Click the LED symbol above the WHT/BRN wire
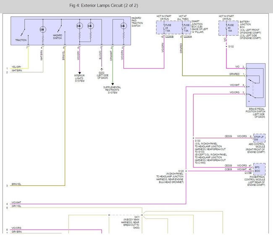The width and height of the screenshot is (273, 237). (x=43, y=29)
